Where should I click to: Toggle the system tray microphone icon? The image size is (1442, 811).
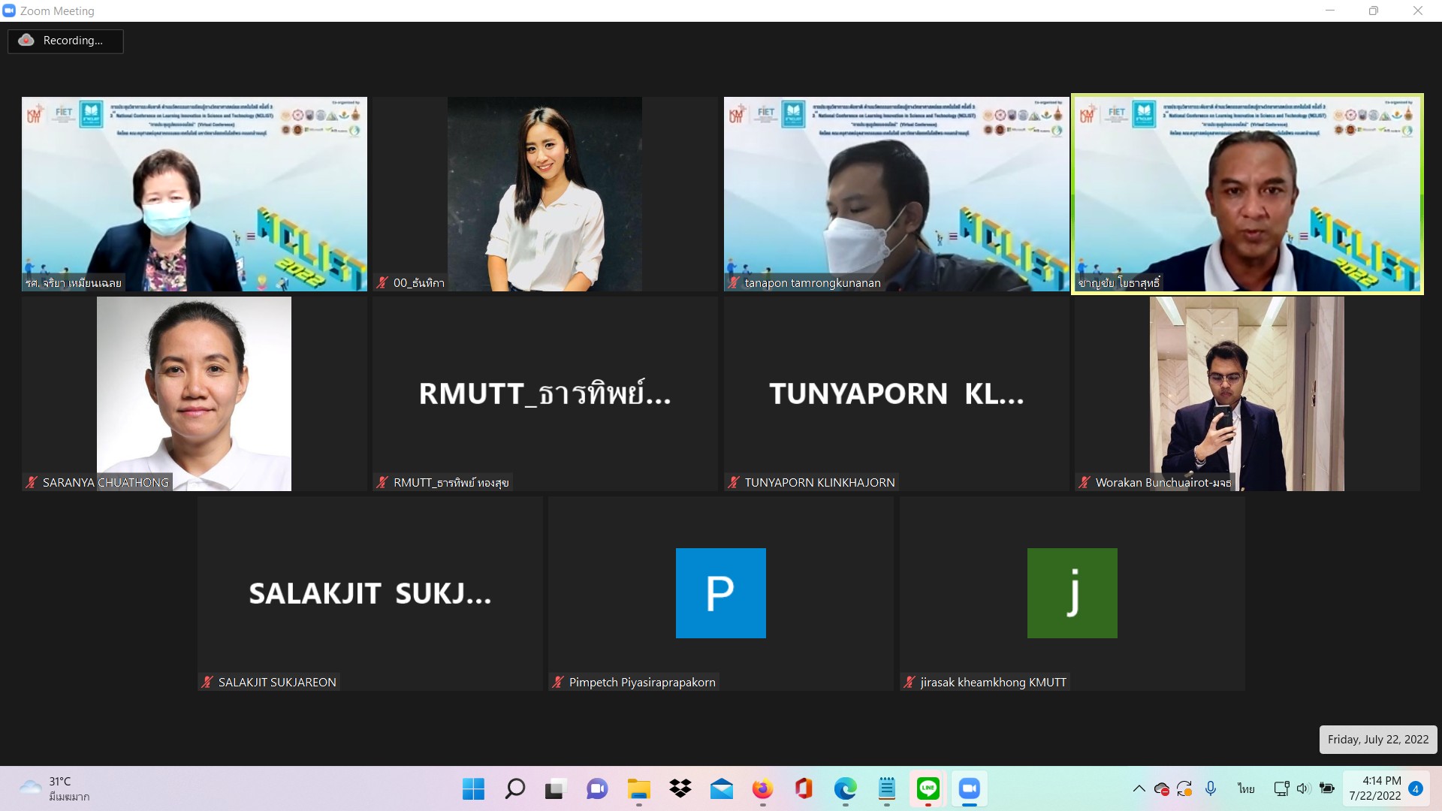point(1210,788)
